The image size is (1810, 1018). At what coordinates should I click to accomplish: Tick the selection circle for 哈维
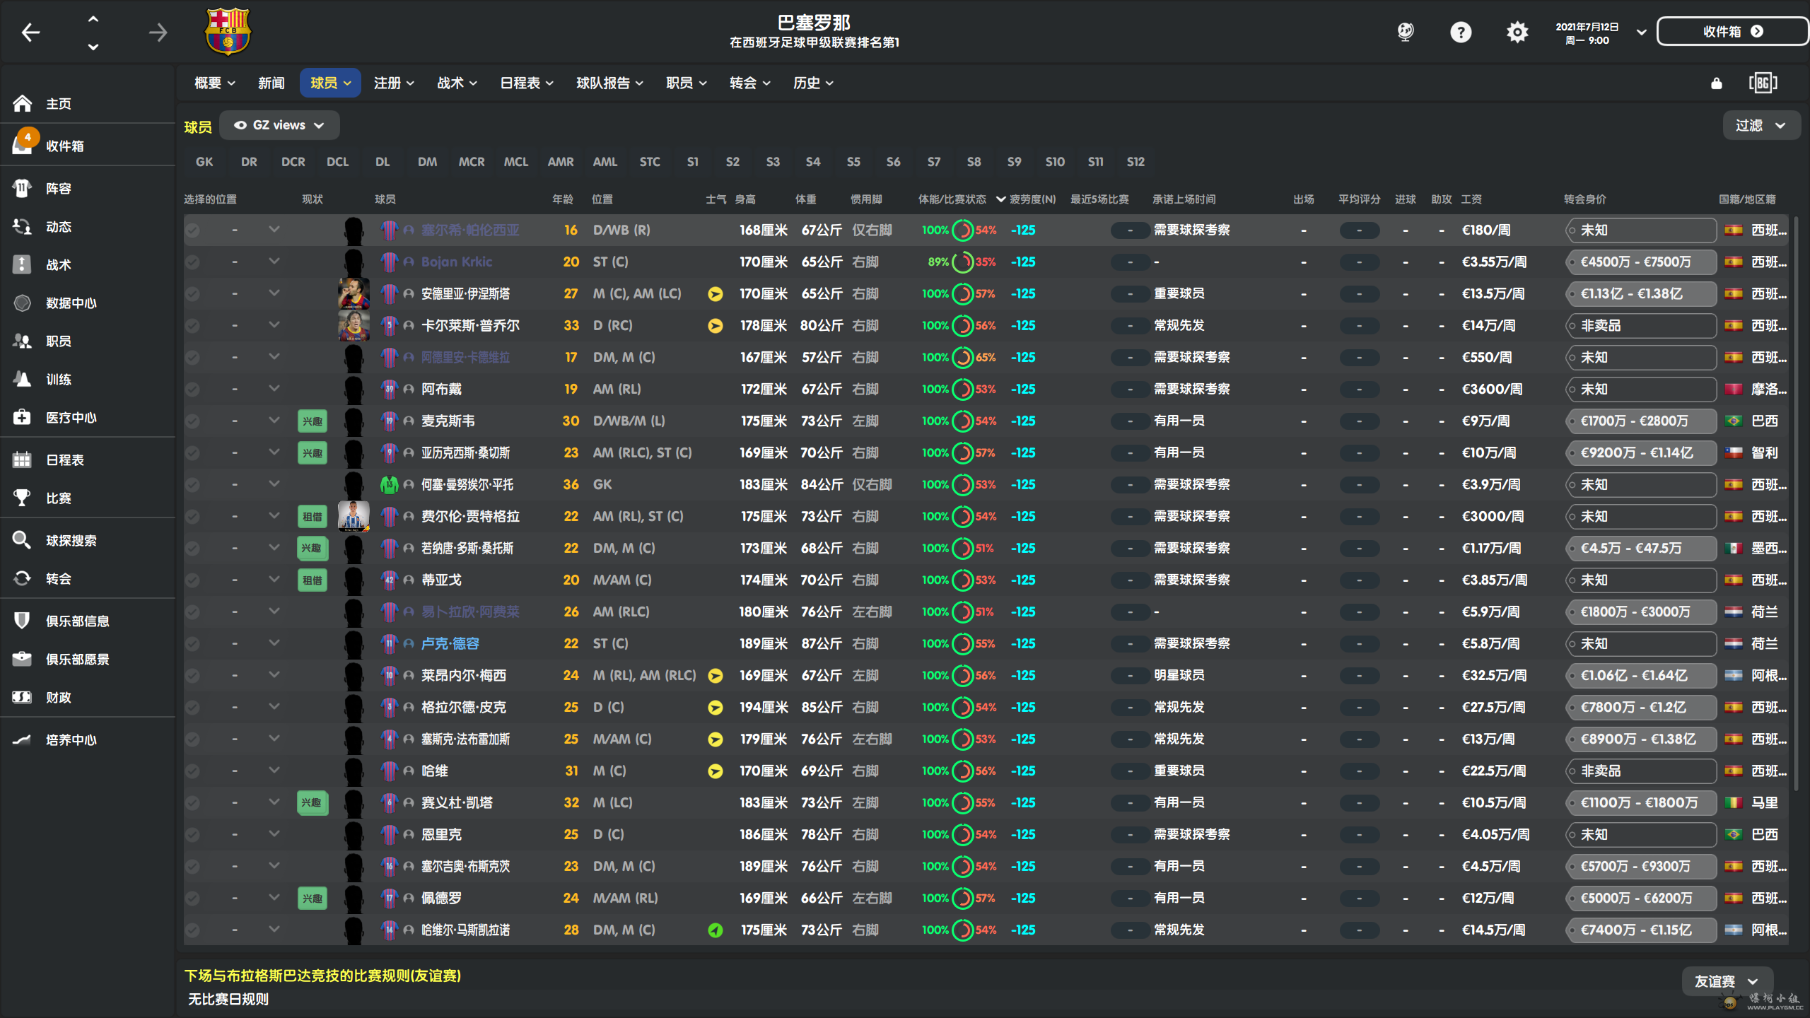tap(192, 771)
